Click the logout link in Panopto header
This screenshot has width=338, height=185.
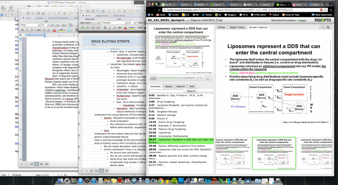pyautogui.click(x=302, y=20)
